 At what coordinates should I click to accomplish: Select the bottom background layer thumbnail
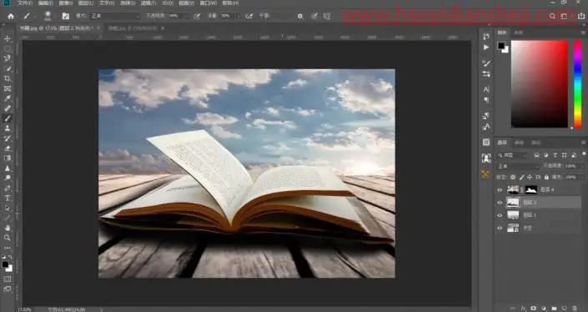click(513, 228)
